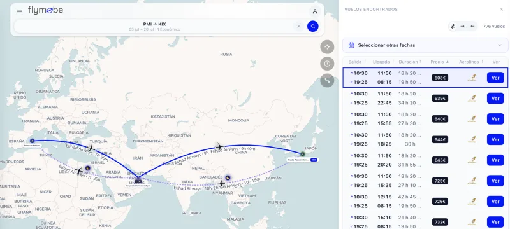Click Ver for the 644€ flight
Viewport: 510px width, 229px height.
[x=495, y=139]
